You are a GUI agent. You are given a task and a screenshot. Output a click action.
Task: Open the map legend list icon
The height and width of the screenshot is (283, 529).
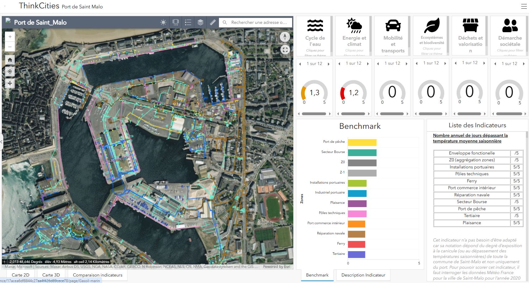[187, 22]
